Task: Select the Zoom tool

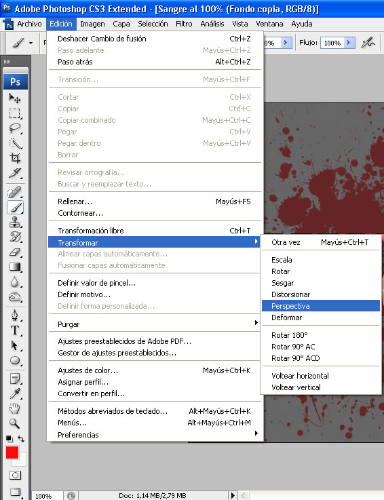Action: click(15, 424)
